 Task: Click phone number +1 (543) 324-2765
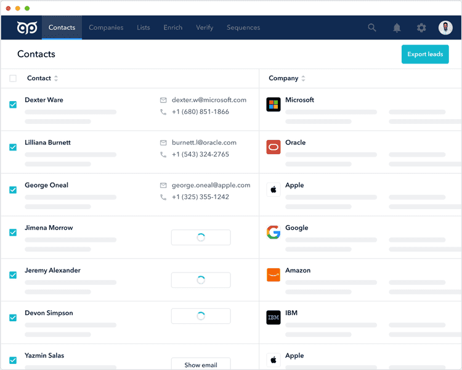pos(200,154)
